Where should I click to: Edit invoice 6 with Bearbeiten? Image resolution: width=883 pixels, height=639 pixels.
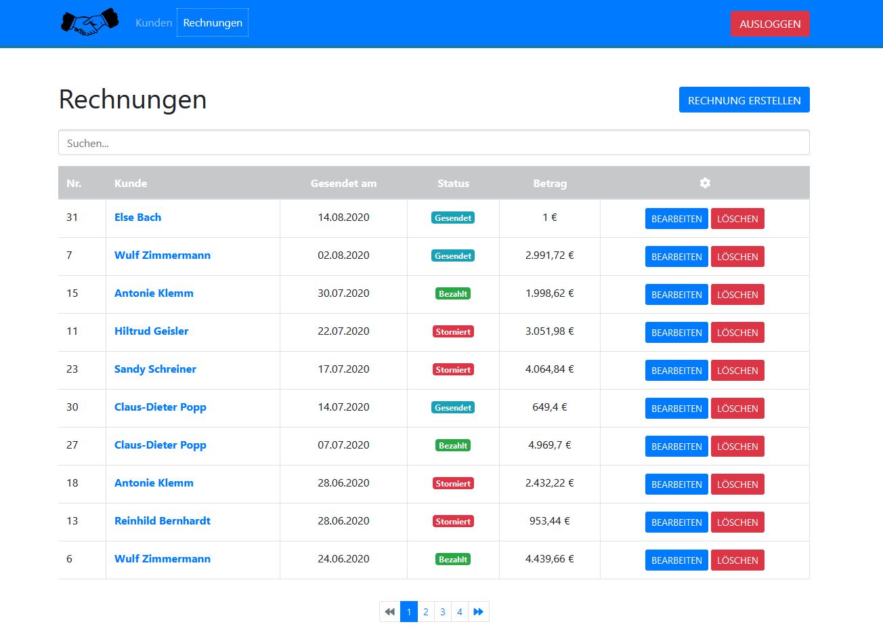pos(676,560)
